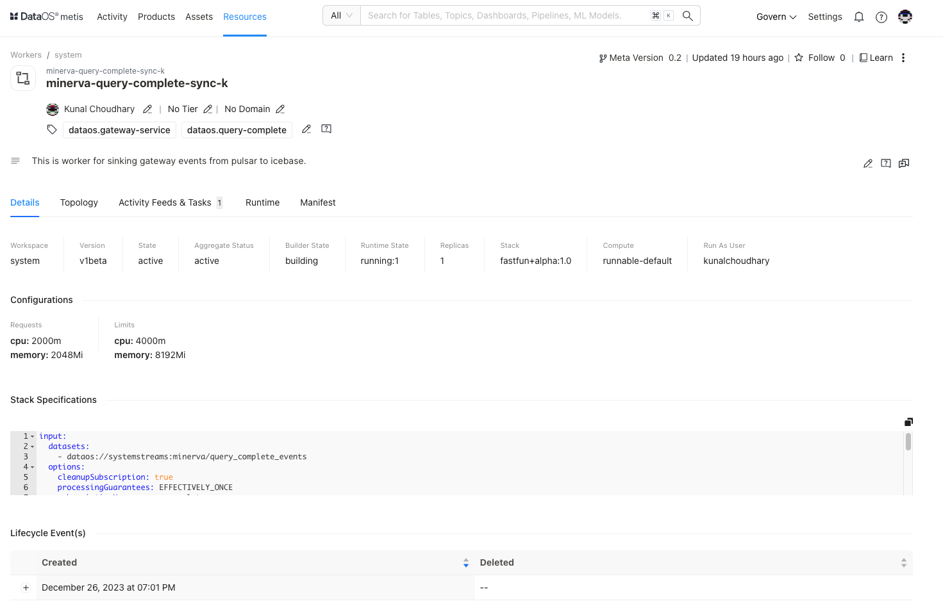Switch to Activity Feeds & Tasks tab
Viewport: 943px width, 606px height.
click(x=171, y=202)
